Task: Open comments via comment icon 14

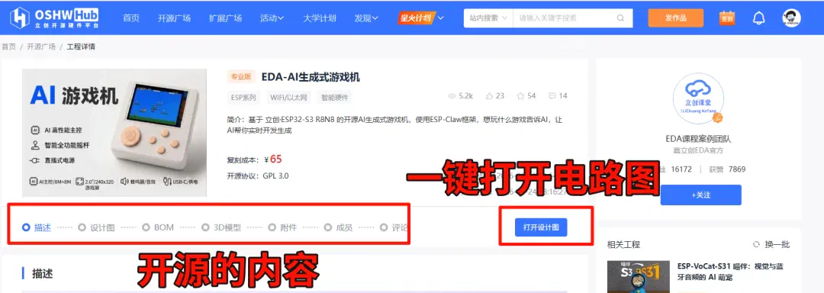Action: (x=552, y=96)
